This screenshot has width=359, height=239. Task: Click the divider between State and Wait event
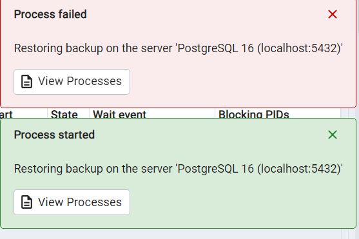coord(89,113)
